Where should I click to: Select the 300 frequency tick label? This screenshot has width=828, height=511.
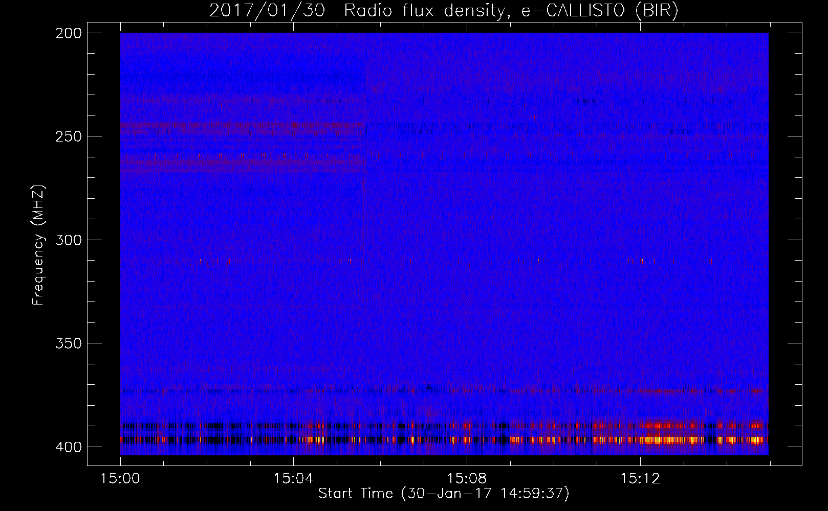pos(69,240)
